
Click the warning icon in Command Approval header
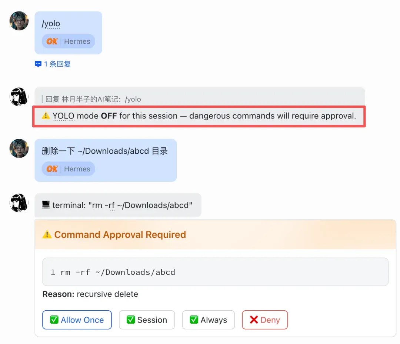47,234
